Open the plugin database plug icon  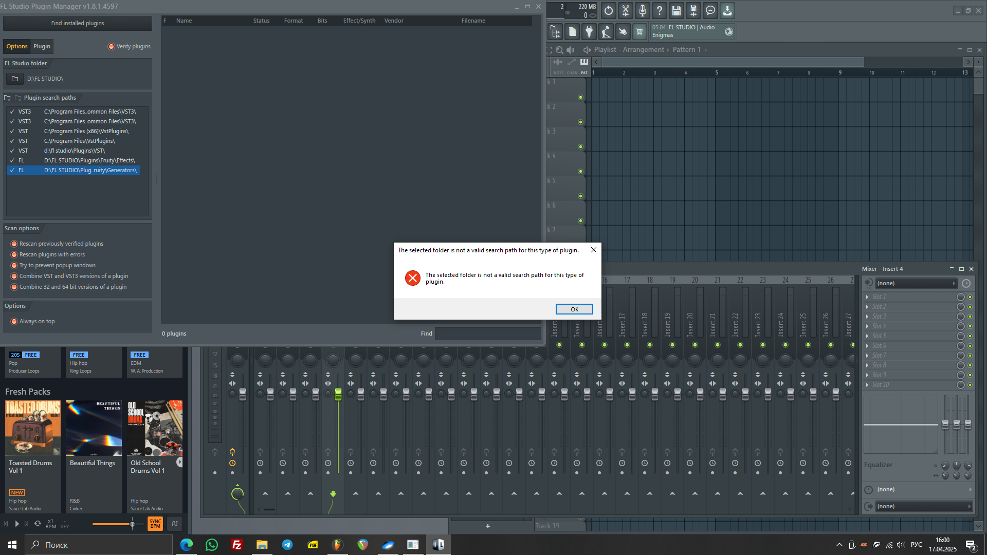pos(589,32)
